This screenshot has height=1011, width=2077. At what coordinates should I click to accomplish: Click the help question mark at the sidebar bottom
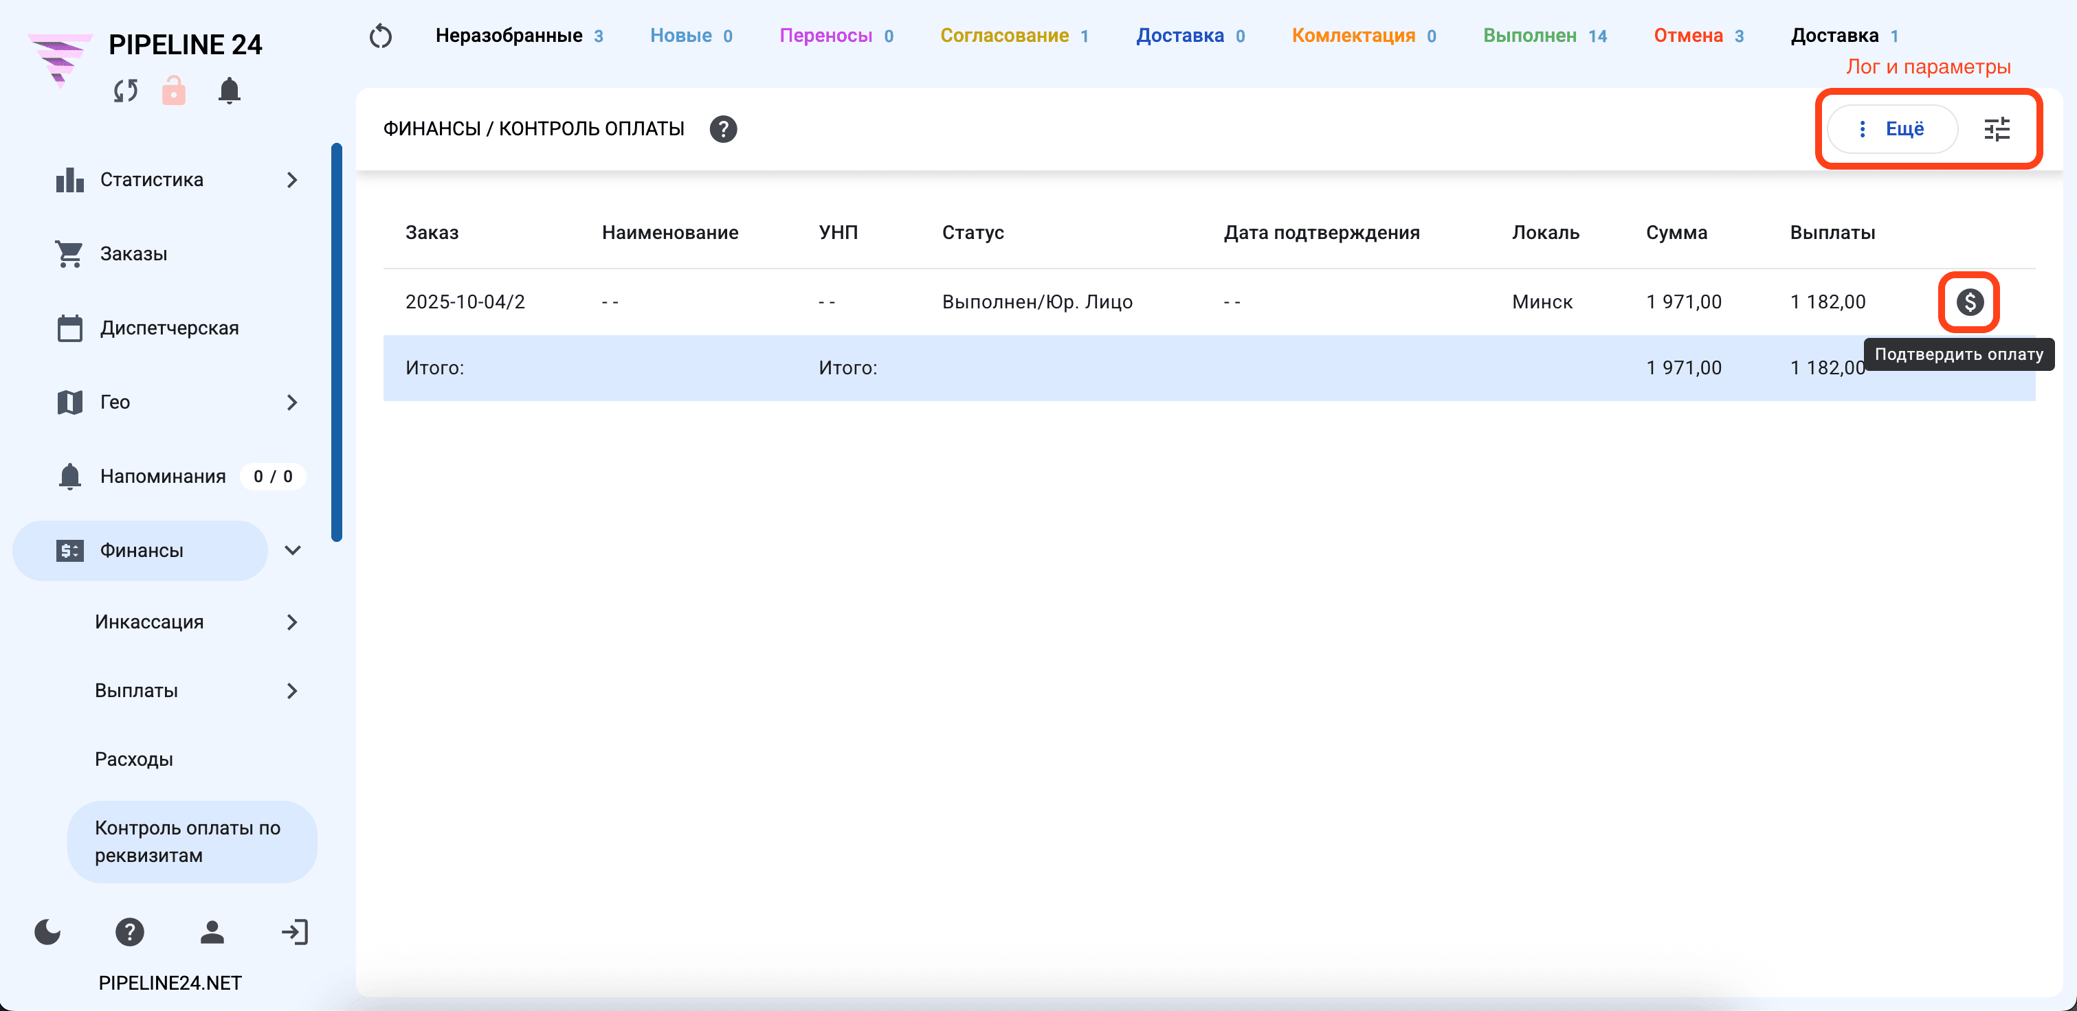[x=130, y=932]
